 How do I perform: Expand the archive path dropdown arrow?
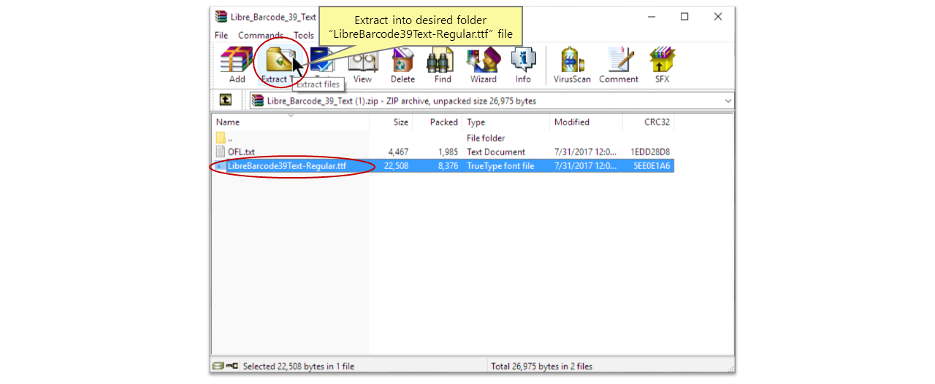(728, 101)
